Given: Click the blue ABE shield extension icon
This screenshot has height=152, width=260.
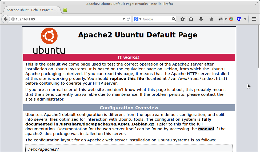Looking at the screenshot, I should pos(239,19).
